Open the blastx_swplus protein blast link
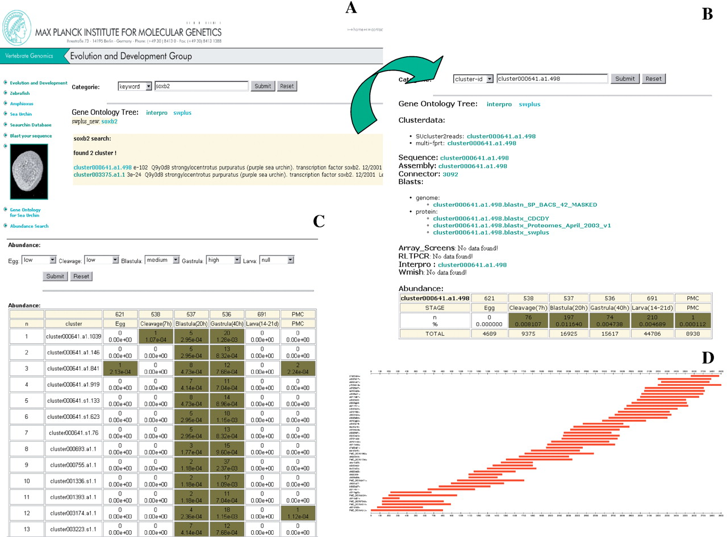This screenshot has height=537, width=727. click(x=491, y=232)
